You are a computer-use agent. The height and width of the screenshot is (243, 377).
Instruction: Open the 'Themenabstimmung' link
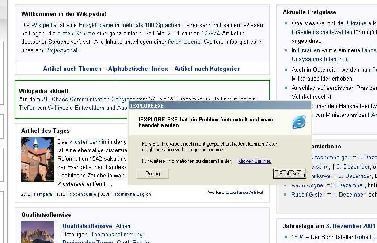coord(117,235)
